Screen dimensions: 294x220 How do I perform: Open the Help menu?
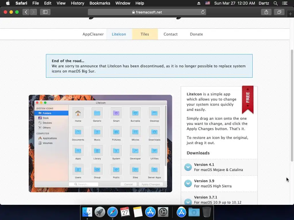pyautogui.click(x=140, y=3)
